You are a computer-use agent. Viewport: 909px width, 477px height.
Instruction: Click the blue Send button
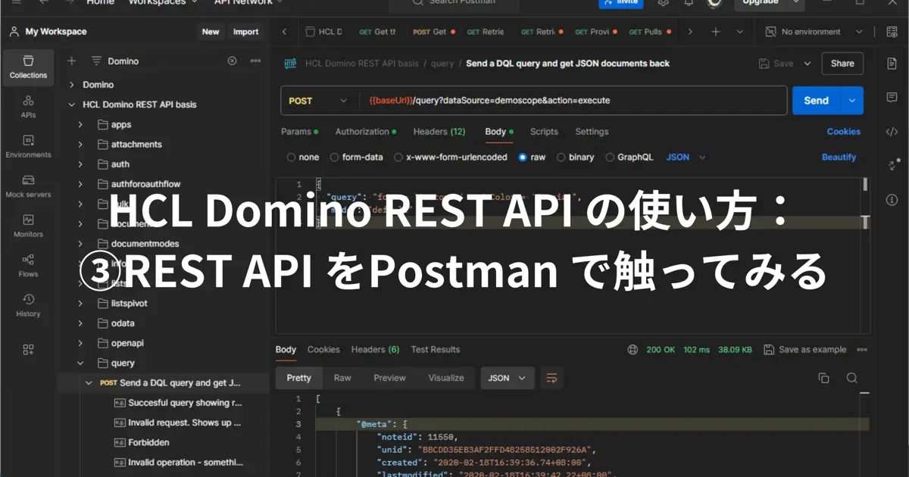816,101
